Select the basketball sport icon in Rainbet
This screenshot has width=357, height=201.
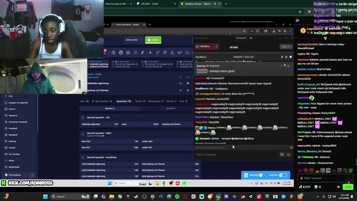121,52
